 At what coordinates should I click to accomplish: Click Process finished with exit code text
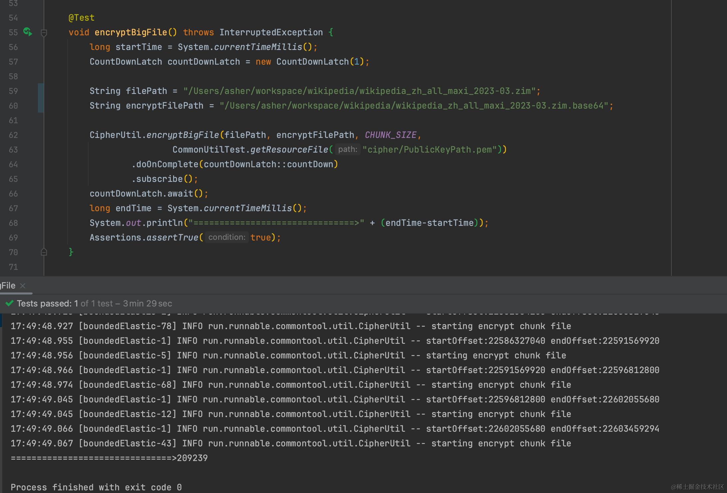(96, 487)
